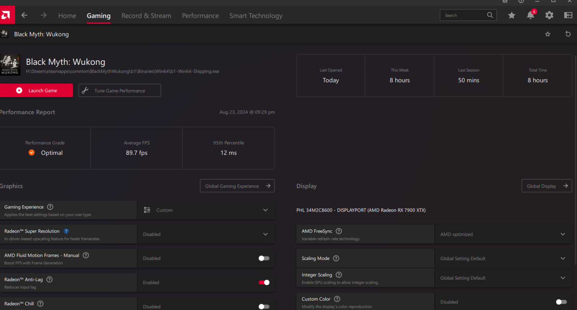Open help for Radeon Super Resolution
Screen dimensions: 577x310
66,231
